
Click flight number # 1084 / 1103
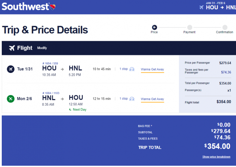[x=51, y=93]
